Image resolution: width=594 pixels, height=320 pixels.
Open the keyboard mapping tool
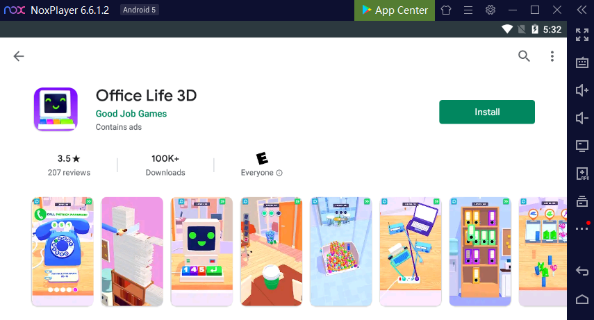[x=582, y=62]
